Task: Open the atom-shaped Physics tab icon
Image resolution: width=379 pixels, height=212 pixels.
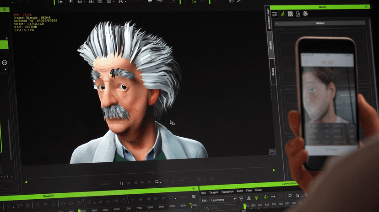Action: (305, 14)
